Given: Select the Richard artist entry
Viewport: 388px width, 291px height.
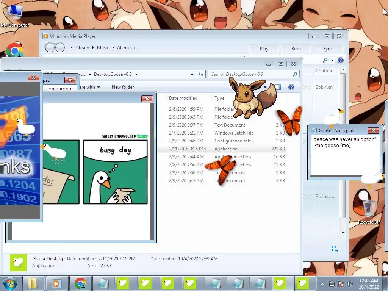Looking at the screenshot, I should coord(325,196).
